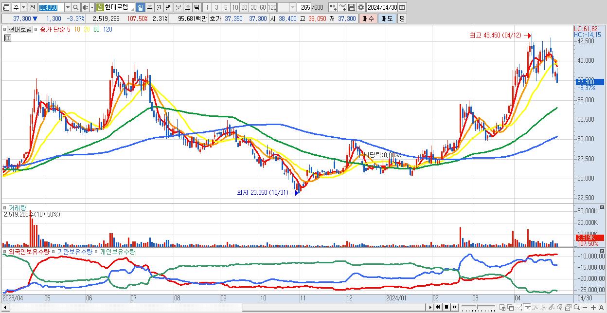This screenshot has width=607, height=313.
Task: Click the 5-day moving average legend
Action: click(69, 29)
